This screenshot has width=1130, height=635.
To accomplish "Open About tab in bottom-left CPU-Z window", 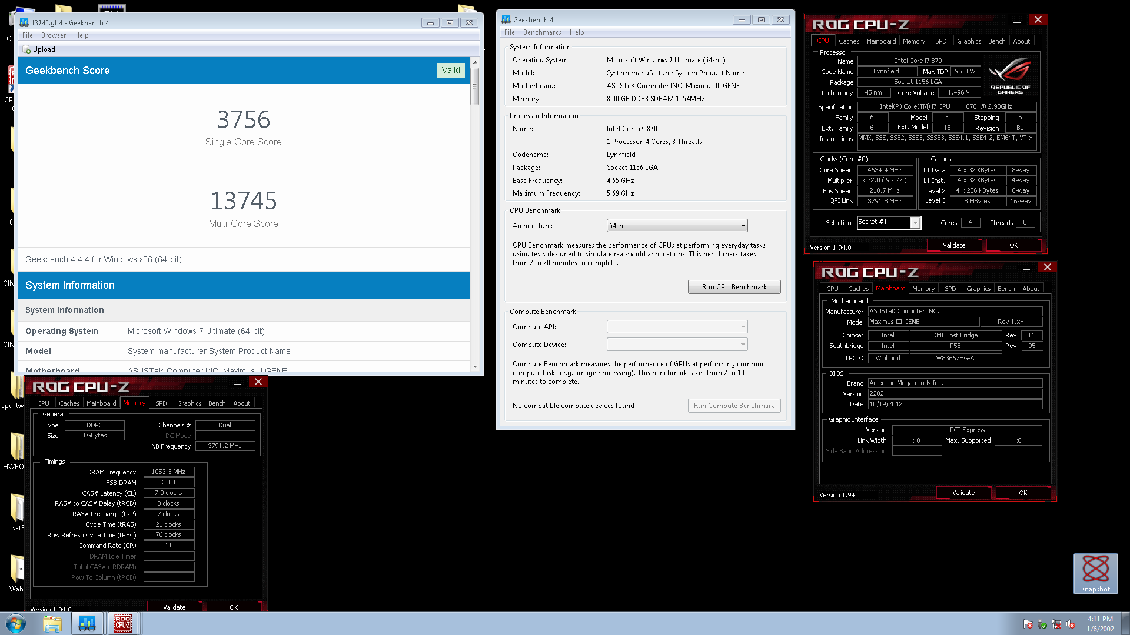I will click(242, 403).
